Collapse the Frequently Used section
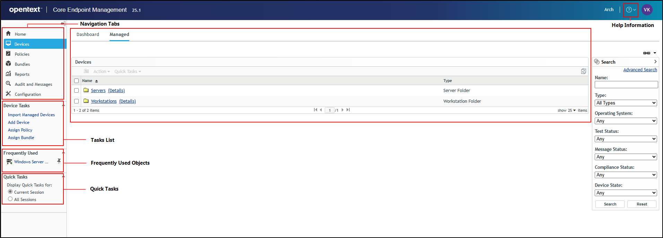 click(x=63, y=153)
